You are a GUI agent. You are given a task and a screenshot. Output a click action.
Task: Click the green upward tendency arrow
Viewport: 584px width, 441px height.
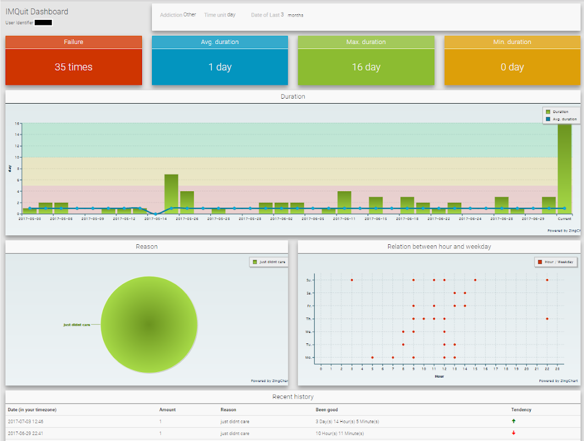tap(514, 421)
